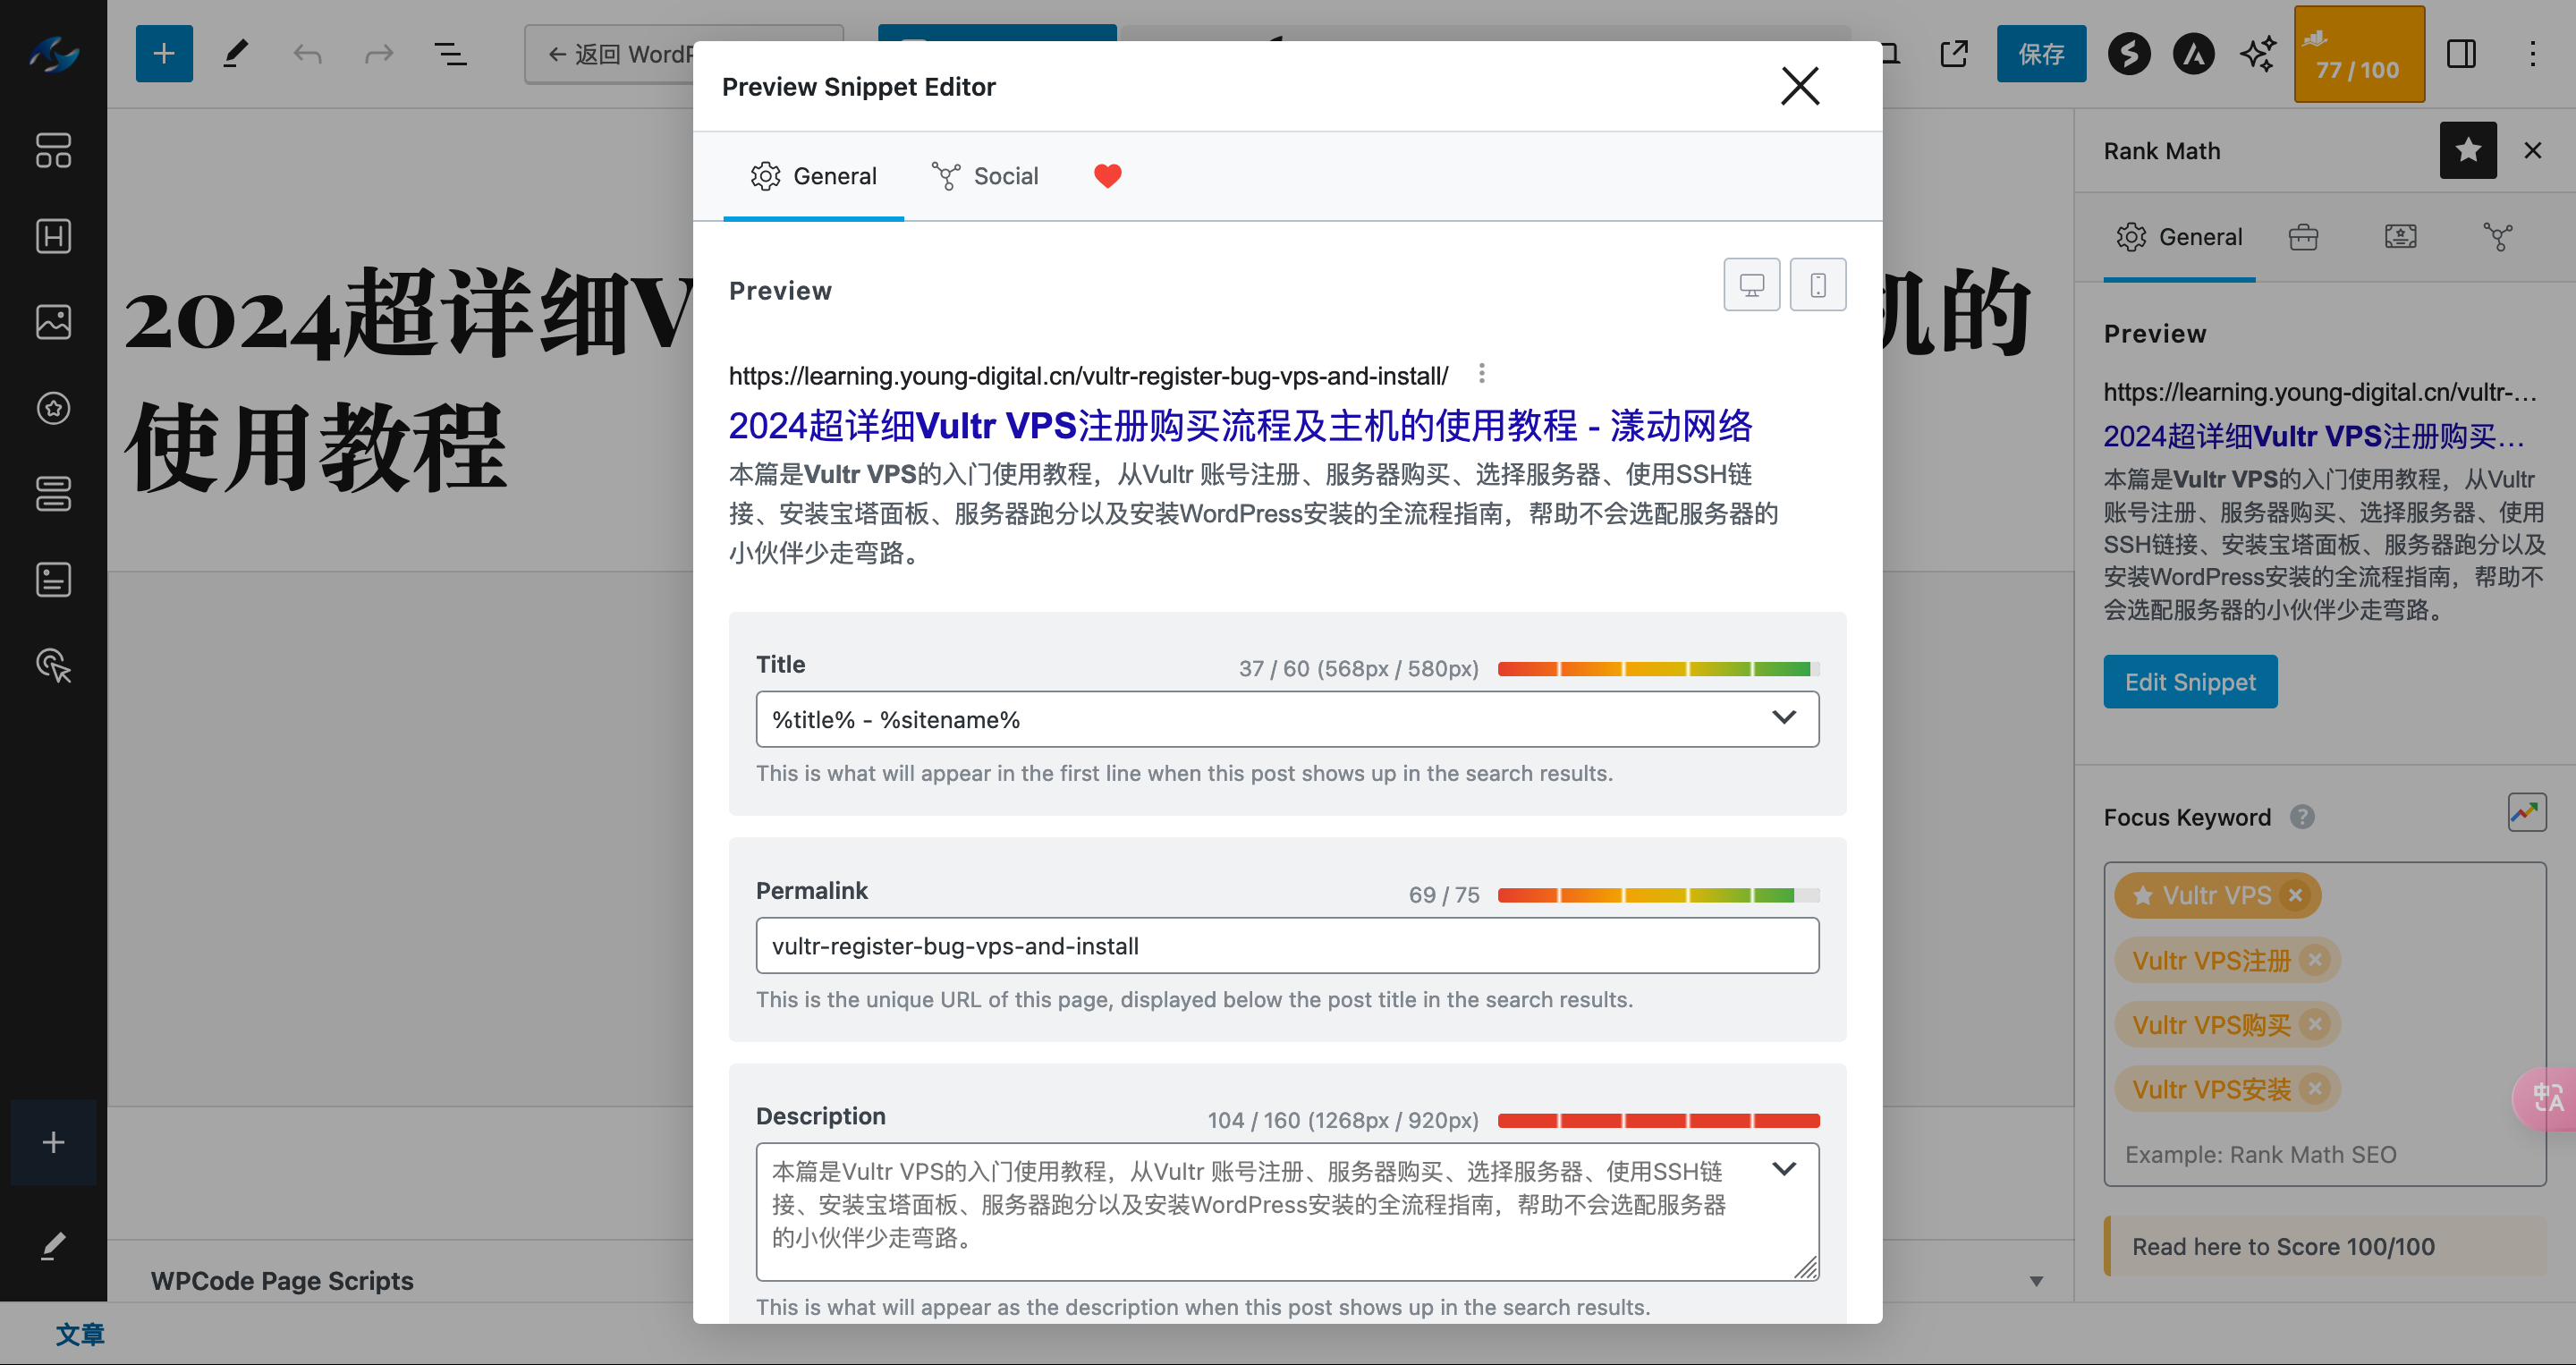Click the plus button at sidebar bottom
The image size is (2576, 1365).
53,1142
